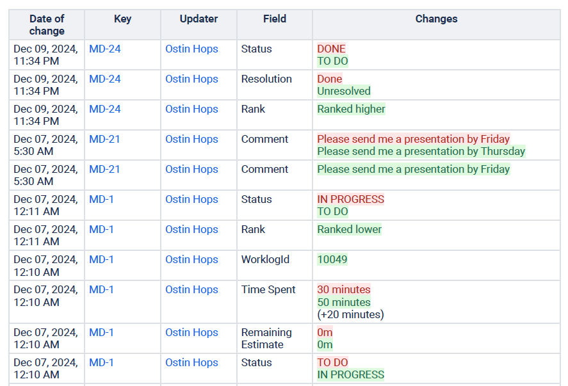Click the "Changes" column header
Viewport: 568px width, 386px height.
click(436, 19)
